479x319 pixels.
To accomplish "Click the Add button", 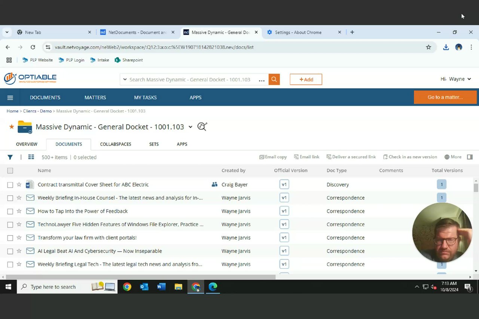I will point(306,79).
